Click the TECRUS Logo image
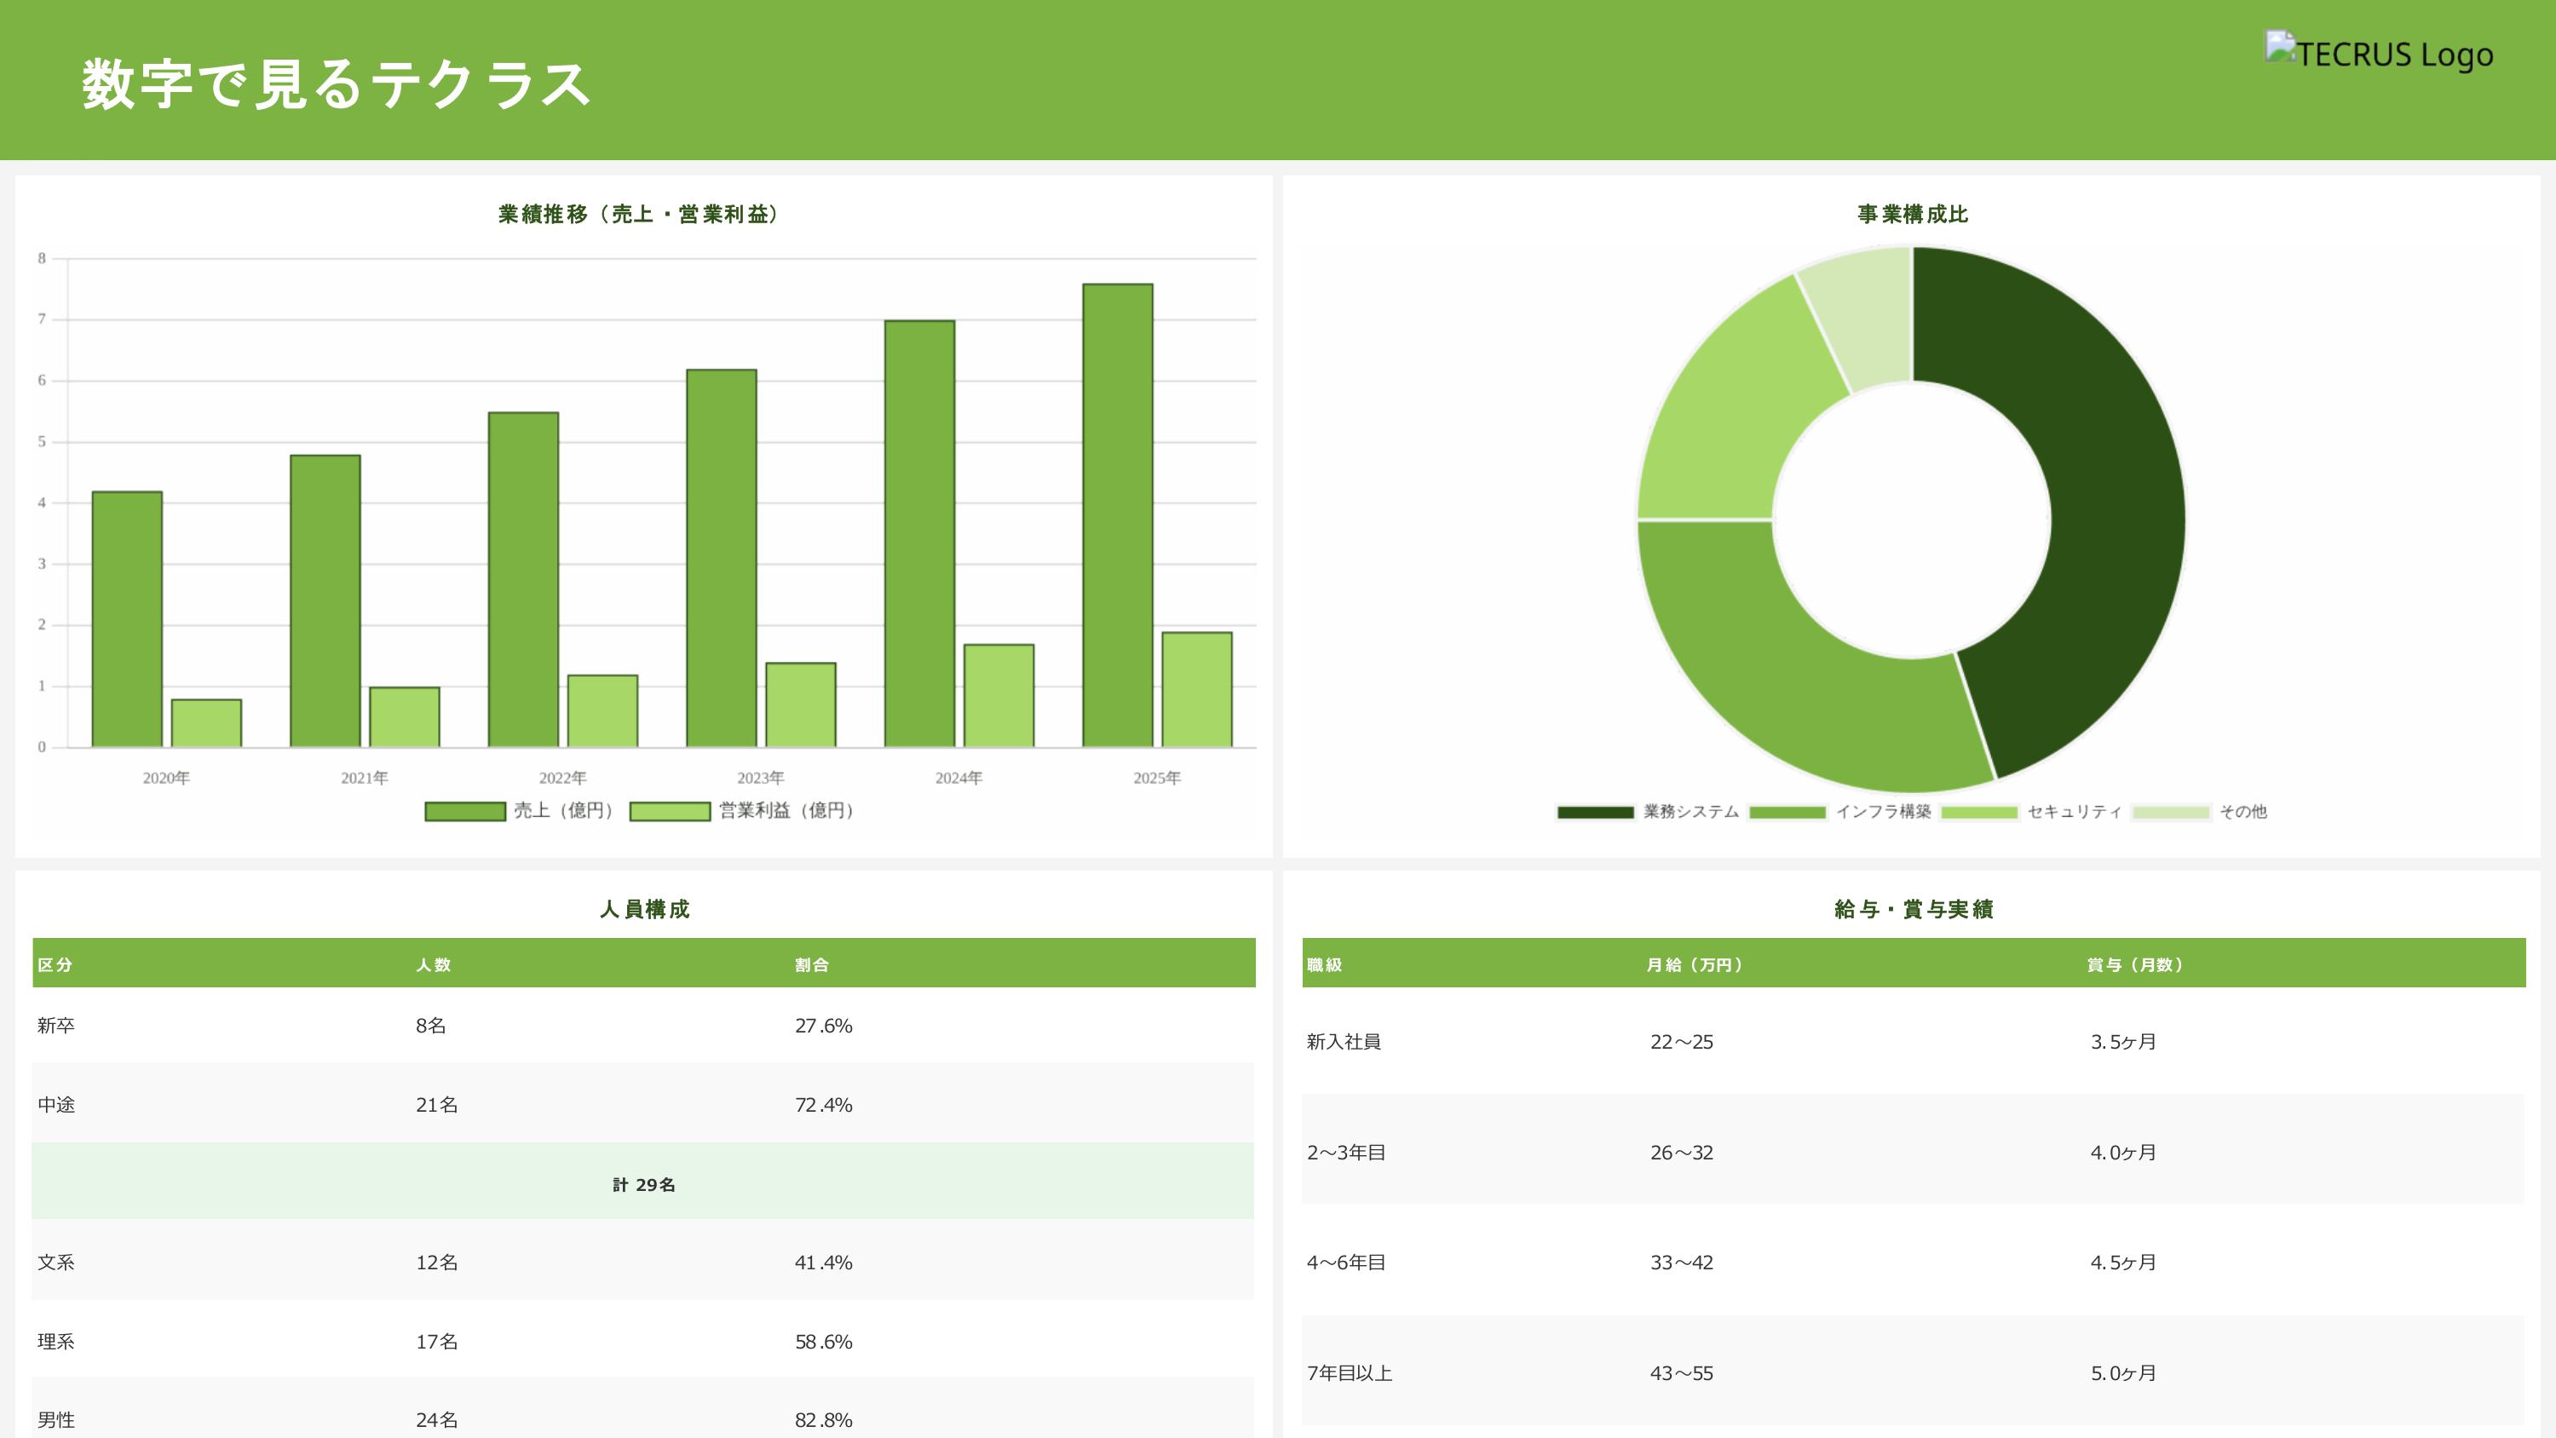This screenshot has width=2556, height=1438. (x=2379, y=52)
